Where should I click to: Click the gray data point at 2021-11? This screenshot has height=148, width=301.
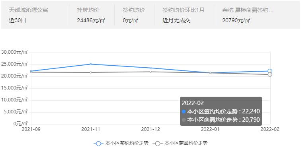91,72
